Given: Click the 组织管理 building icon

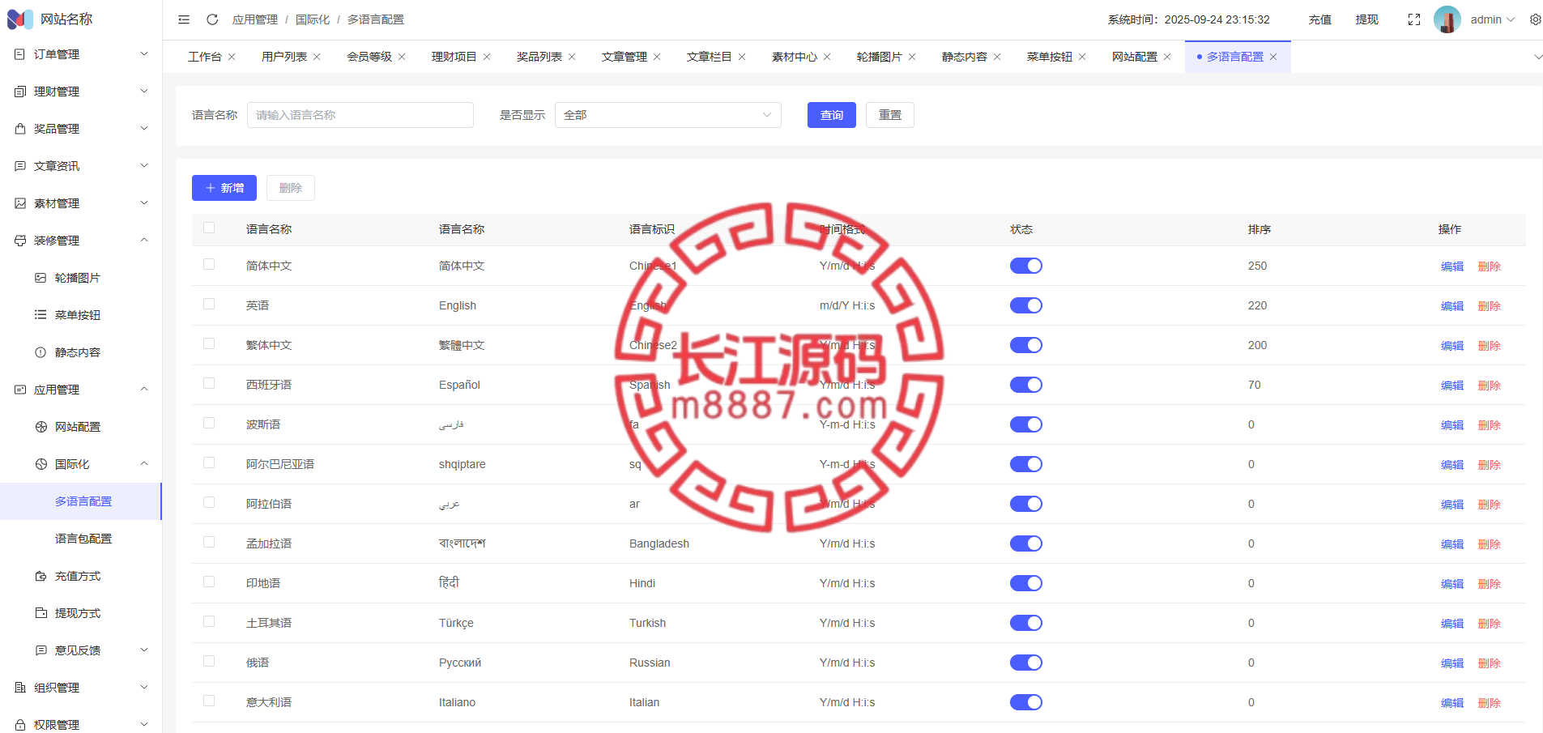Looking at the screenshot, I should tap(20, 688).
